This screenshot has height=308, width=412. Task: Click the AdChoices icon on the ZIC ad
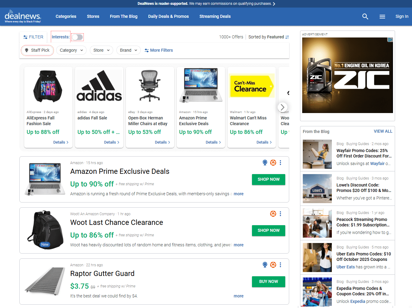[x=390, y=39]
